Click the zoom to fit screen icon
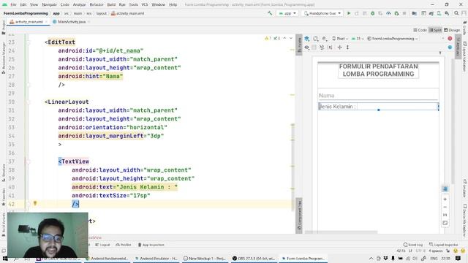The height and width of the screenshot is (263, 468). click(x=445, y=223)
